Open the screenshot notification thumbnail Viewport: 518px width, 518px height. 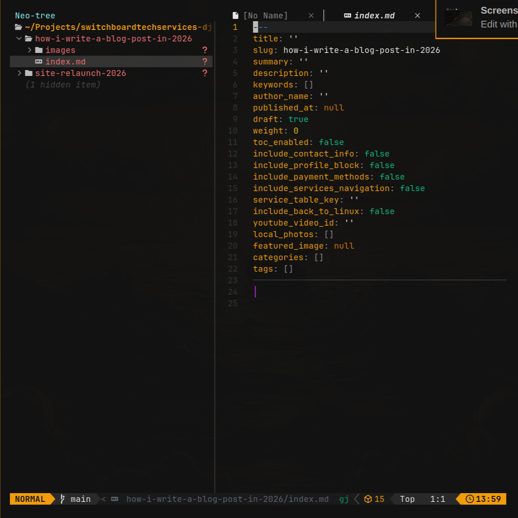coord(458,17)
